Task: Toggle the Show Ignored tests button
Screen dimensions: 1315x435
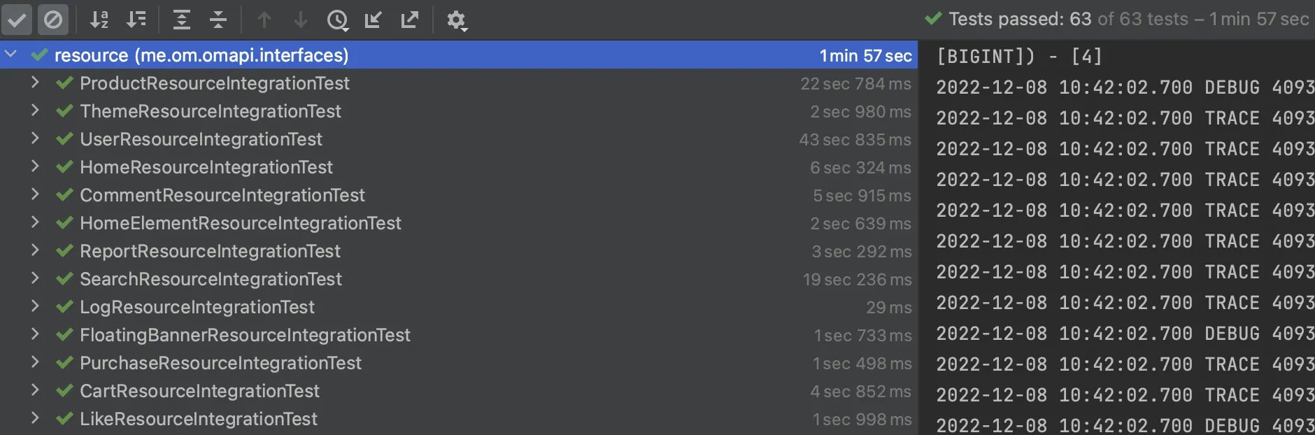Action: tap(53, 20)
